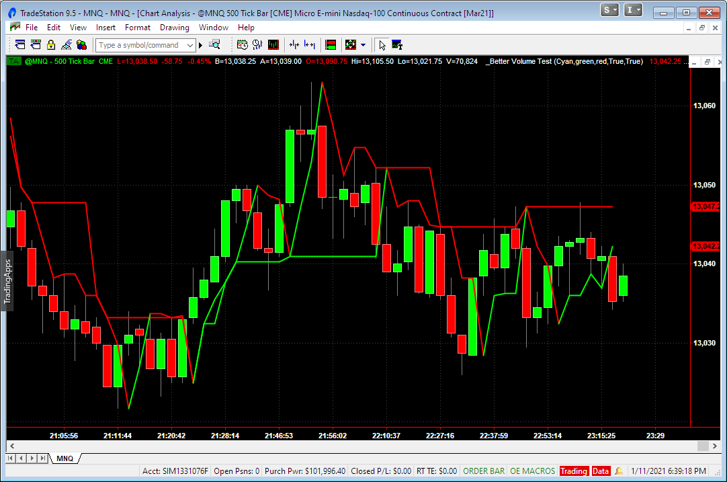Viewport: 727px width, 482px height.
Task: Go to last workspace tab arrow
Action: pyautogui.click(x=42, y=458)
